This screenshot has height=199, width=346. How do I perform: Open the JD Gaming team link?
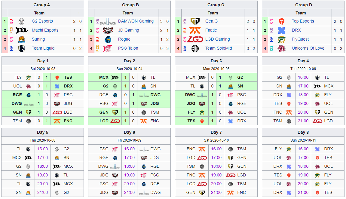[129, 30]
